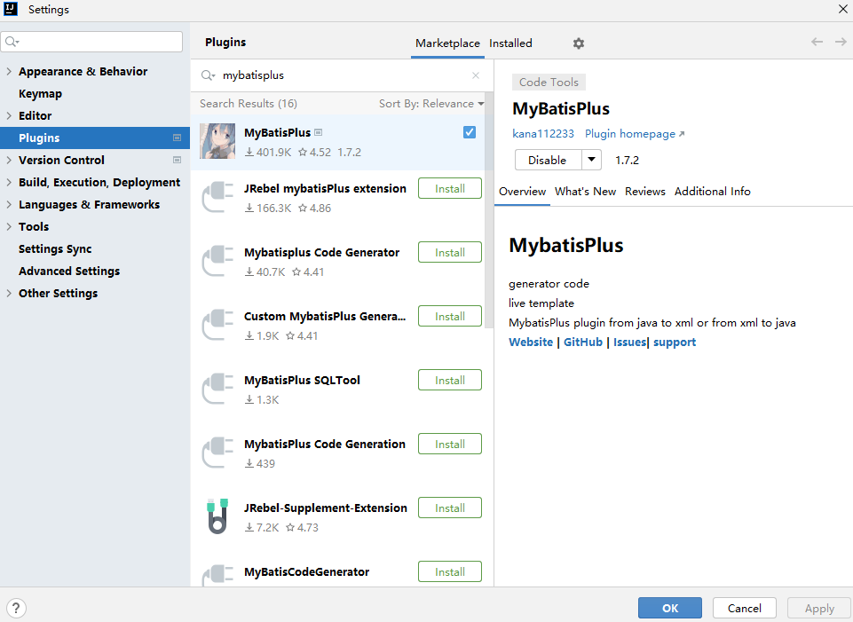Install JRebel-Supplement-Extension

450,508
